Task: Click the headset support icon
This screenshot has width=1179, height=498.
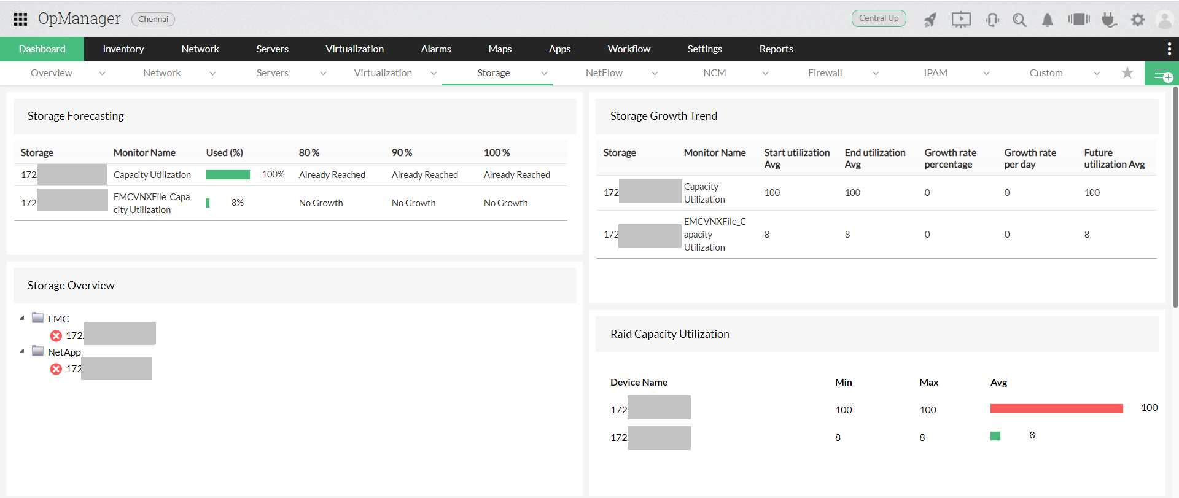Action: coord(992,20)
